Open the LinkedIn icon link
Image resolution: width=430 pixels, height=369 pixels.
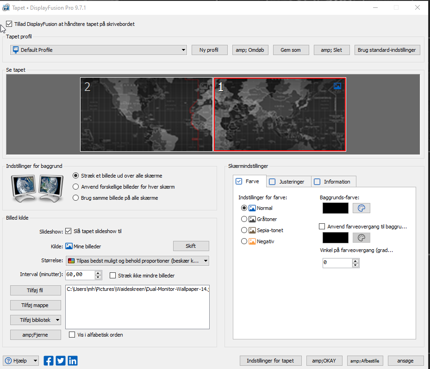73,361
